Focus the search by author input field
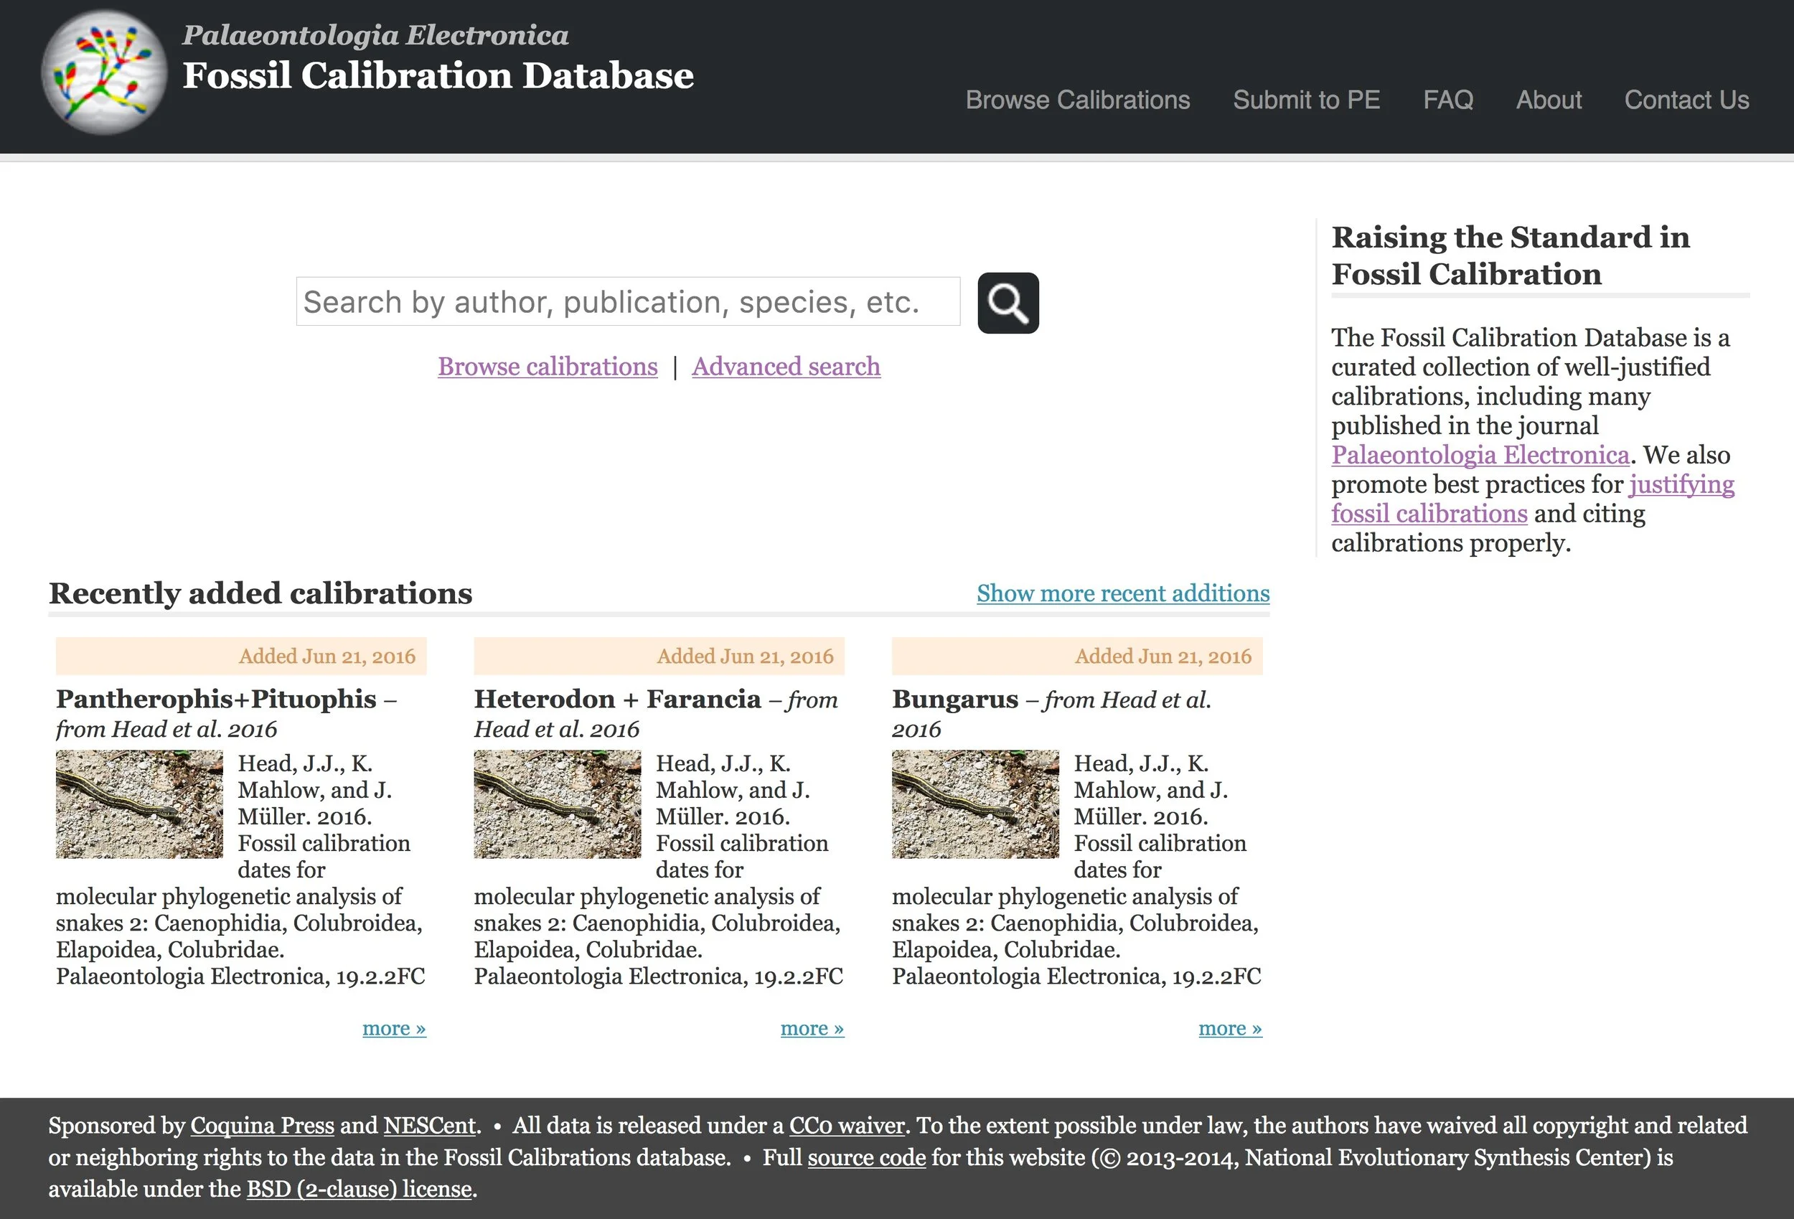Image resolution: width=1794 pixels, height=1219 pixels. 628,302
